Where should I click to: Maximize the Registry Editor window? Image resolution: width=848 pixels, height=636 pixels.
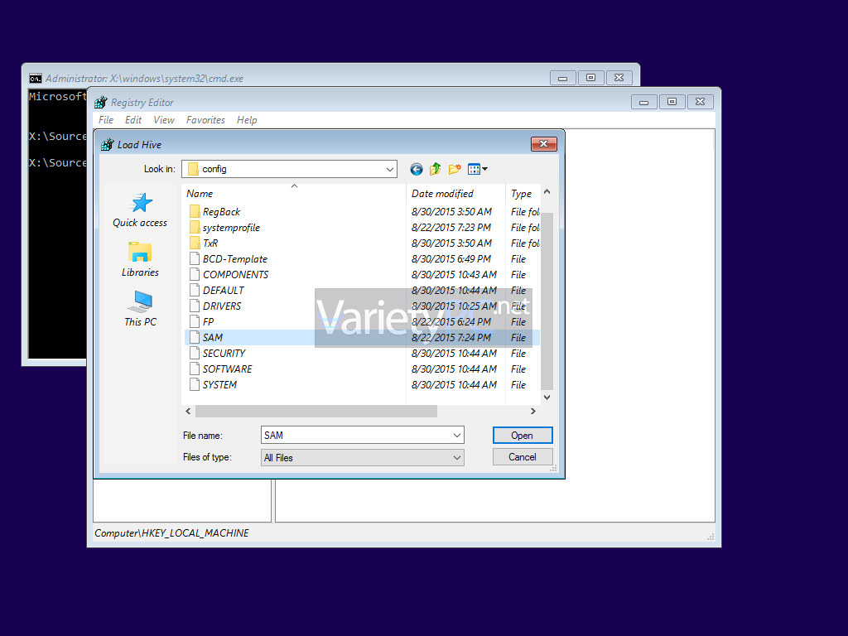[672, 102]
